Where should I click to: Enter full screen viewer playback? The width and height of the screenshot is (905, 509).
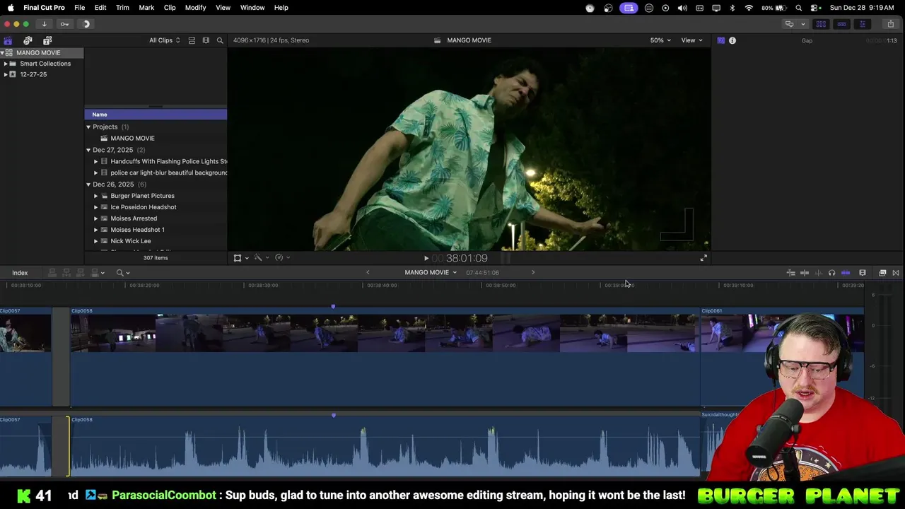coord(703,259)
